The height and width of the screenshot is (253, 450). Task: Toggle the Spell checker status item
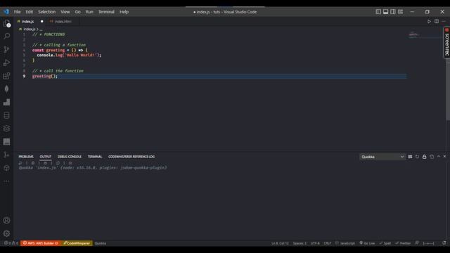(385, 243)
